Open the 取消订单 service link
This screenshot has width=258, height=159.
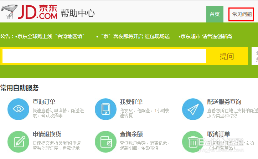(218, 134)
